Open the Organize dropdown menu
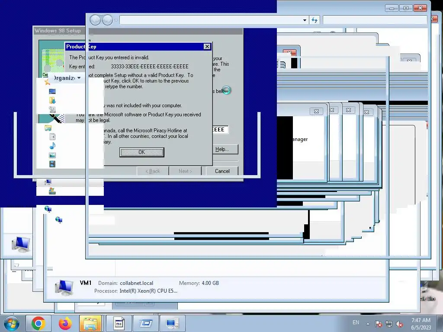This screenshot has height=332, width=443. 67,78
